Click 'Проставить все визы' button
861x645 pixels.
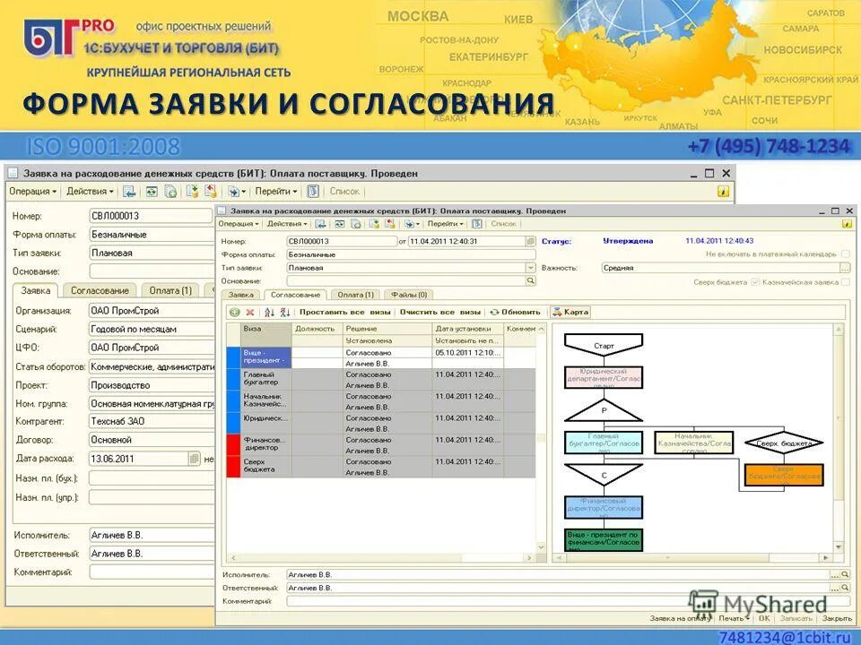click(344, 312)
